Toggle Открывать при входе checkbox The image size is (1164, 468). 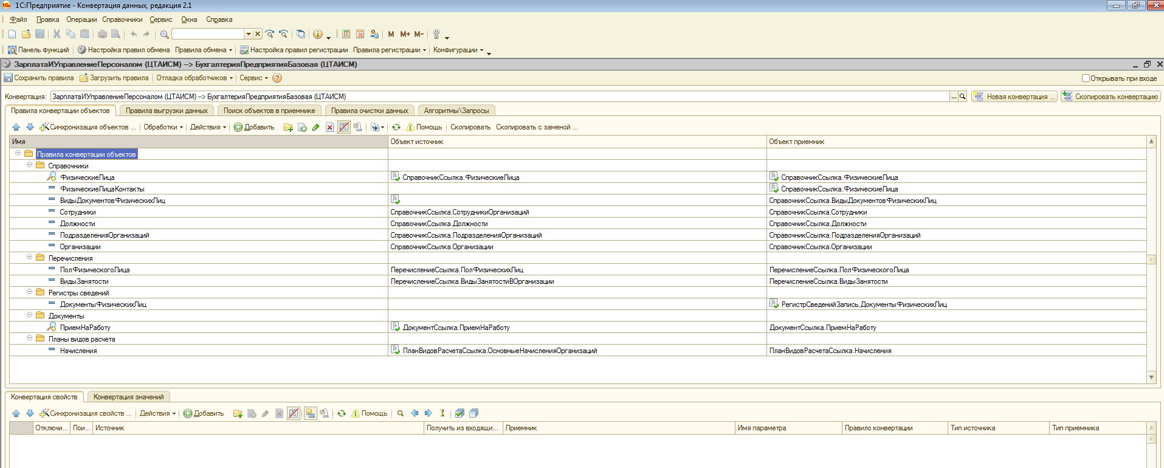(x=1086, y=78)
